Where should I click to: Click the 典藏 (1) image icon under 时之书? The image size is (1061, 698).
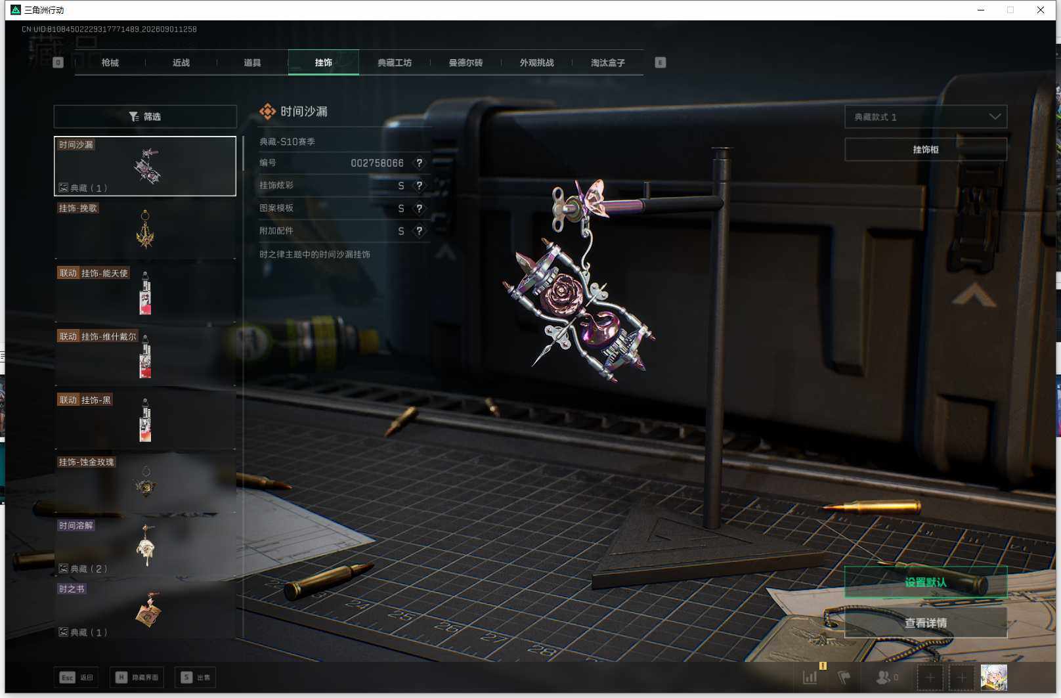(64, 632)
